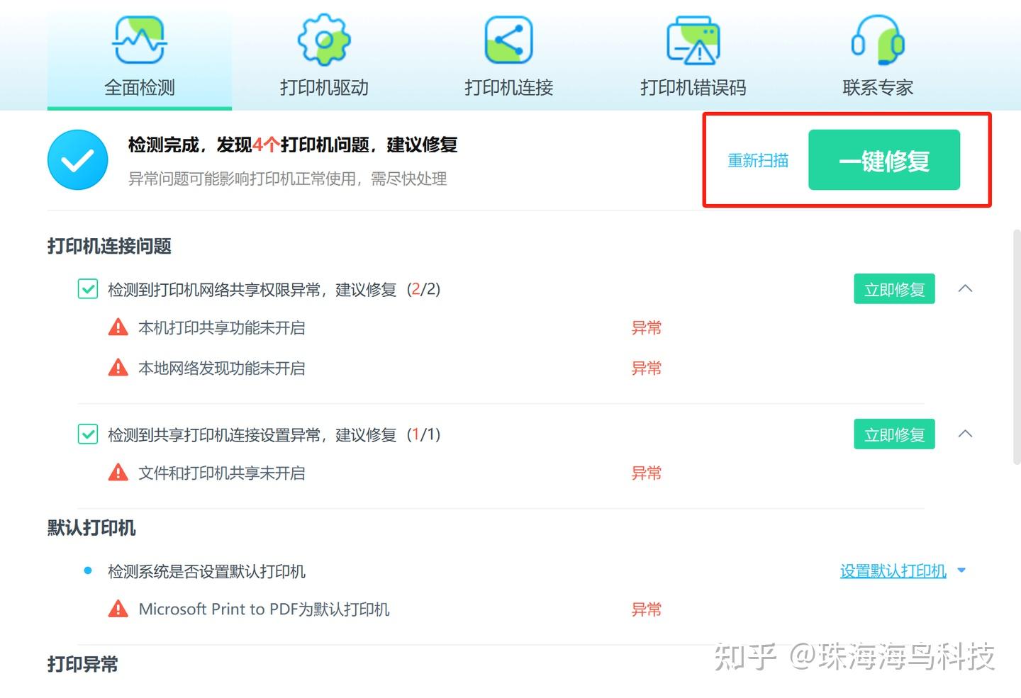This screenshot has width=1021, height=698.
Task: Uncheck the 检测到打印机网络共享权限异常 checkbox
Action: (x=87, y=288)
